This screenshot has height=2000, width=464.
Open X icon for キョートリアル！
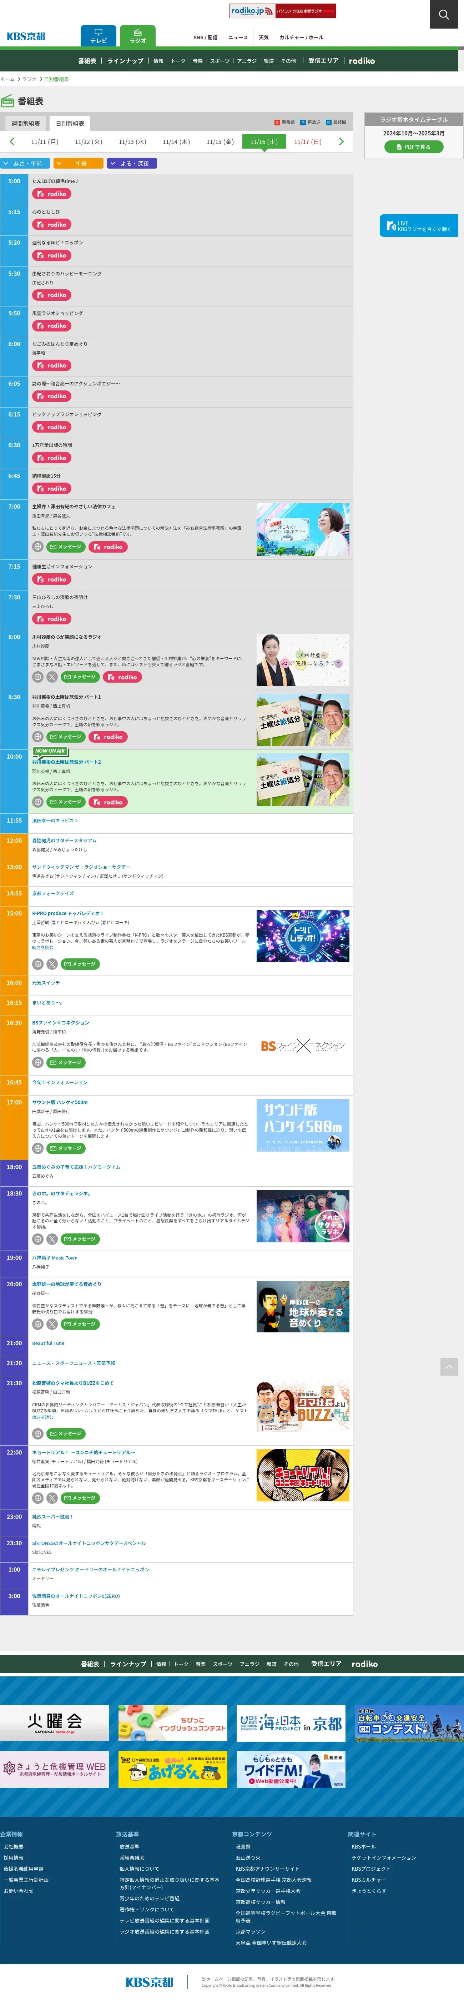[52, 1498]
